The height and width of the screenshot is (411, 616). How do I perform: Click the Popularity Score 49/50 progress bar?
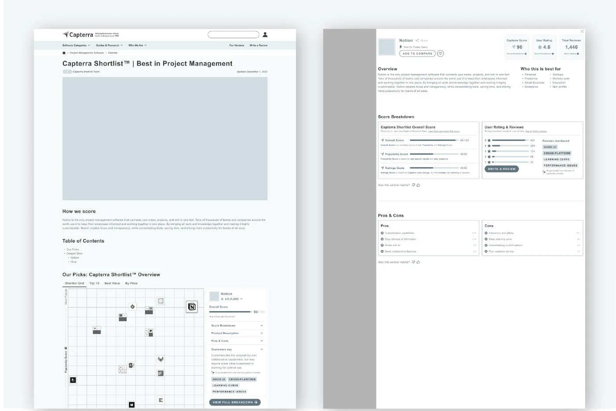point(434,154)
